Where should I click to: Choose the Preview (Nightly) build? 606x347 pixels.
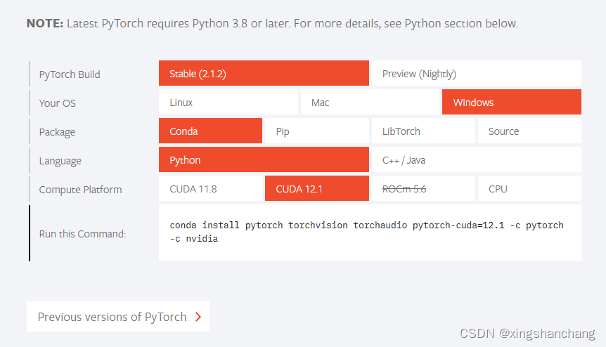coord(476,74)
